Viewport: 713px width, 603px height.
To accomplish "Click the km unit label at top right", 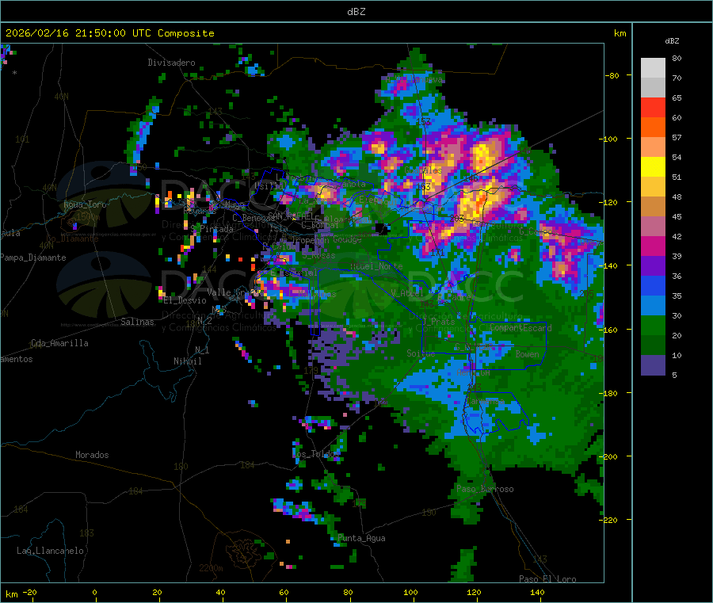I will [620, 33].
